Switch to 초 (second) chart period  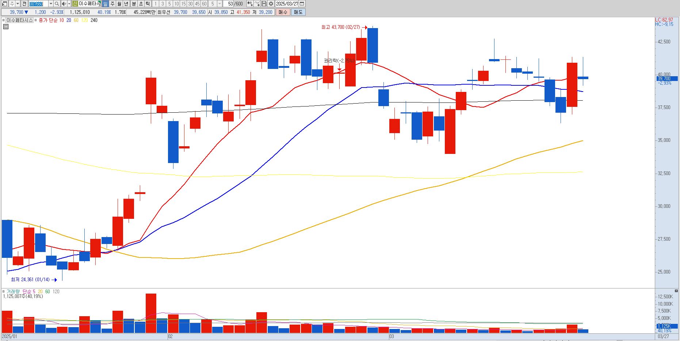(141, 4)
